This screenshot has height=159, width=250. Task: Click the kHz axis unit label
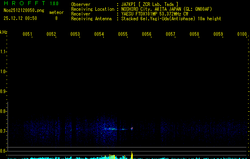[x=4, y=32]
